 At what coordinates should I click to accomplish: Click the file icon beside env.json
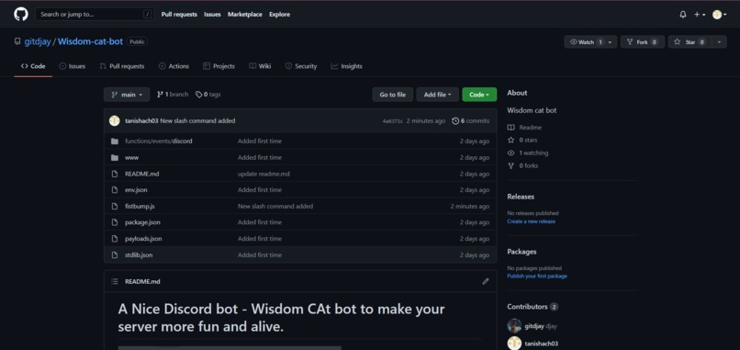(x=114, y=190)
